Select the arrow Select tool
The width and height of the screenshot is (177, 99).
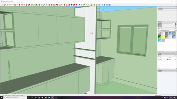click(2, 5)
